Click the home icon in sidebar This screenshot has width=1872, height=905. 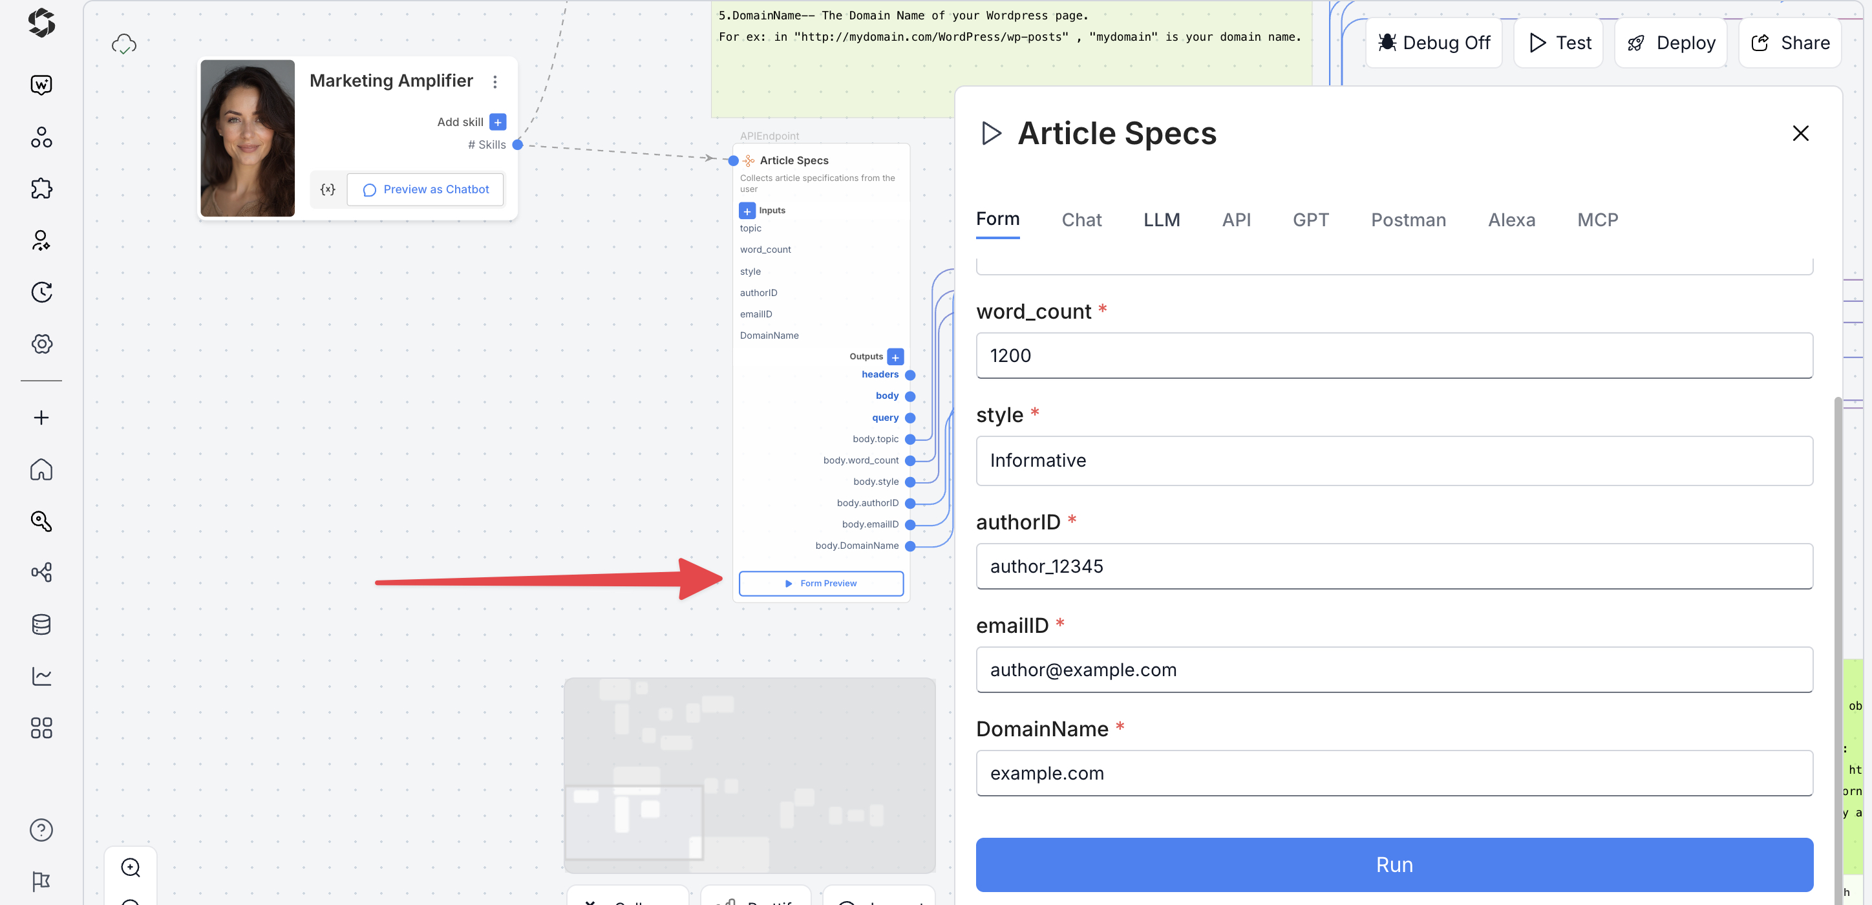click(x=41, y=469)
